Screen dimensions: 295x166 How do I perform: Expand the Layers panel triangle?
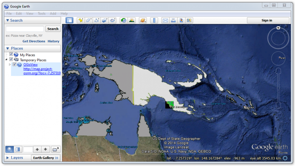(7, 158)
